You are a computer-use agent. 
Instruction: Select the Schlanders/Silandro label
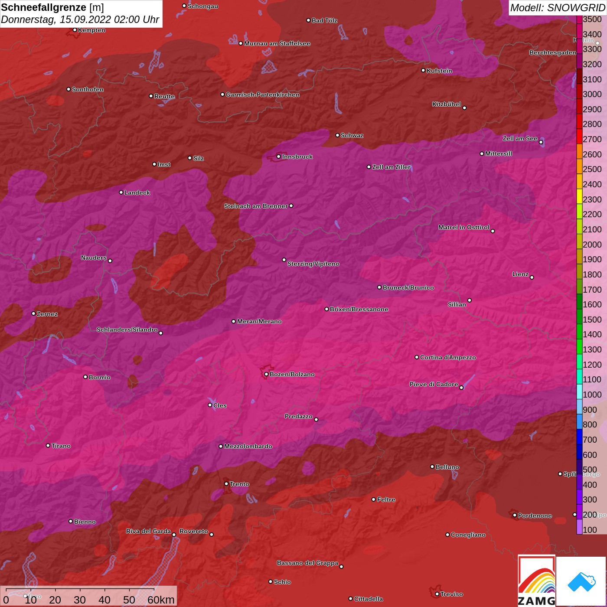coord(127,330)
